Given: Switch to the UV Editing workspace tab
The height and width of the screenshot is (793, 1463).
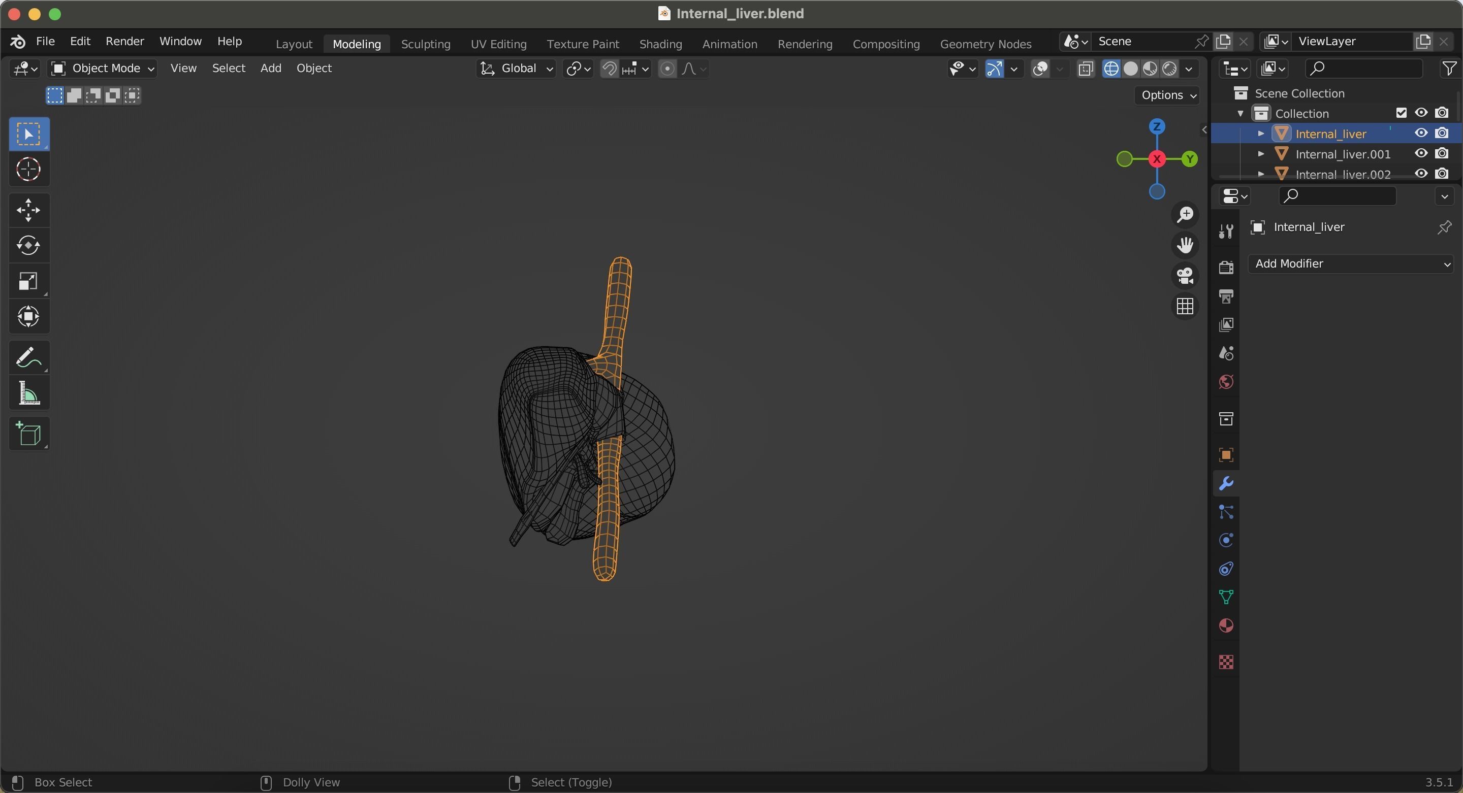Looking at the screenshot, I should pyautogui.click(x=499, y=44).
